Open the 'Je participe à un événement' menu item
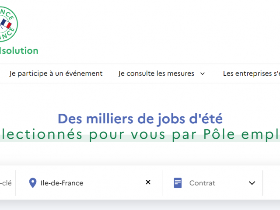280x210 pixels. click(x=56, y=73)
